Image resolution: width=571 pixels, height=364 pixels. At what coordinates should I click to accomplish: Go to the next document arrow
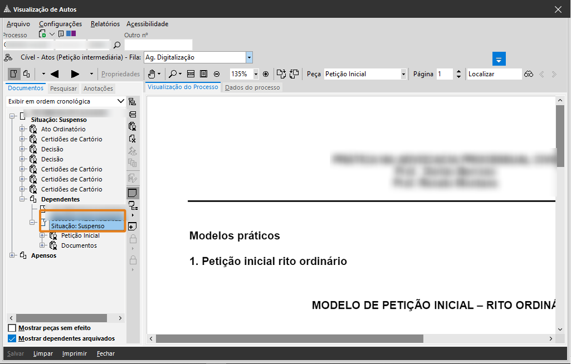(x=75, y=74)
